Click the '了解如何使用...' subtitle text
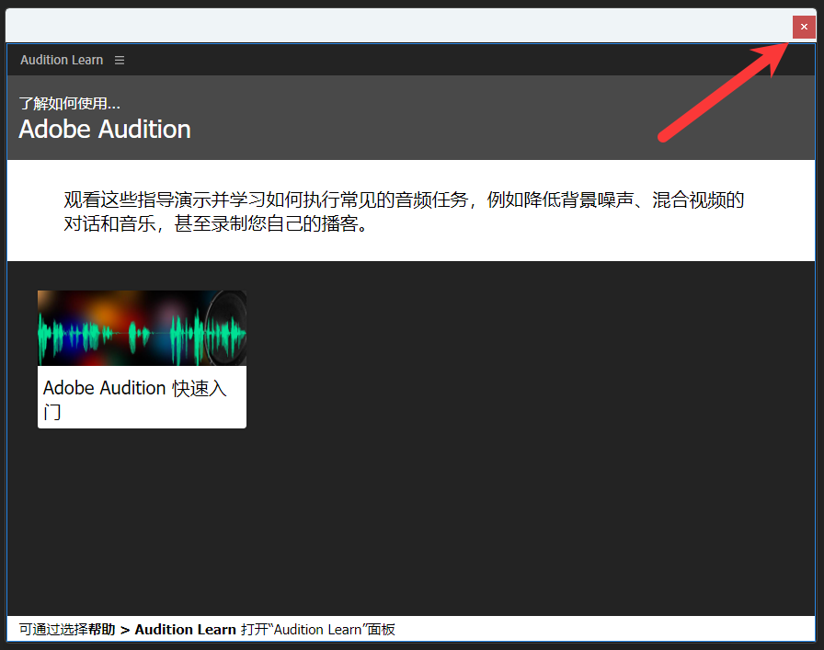This screenshot has width=824, height=650. coord(69,104)
